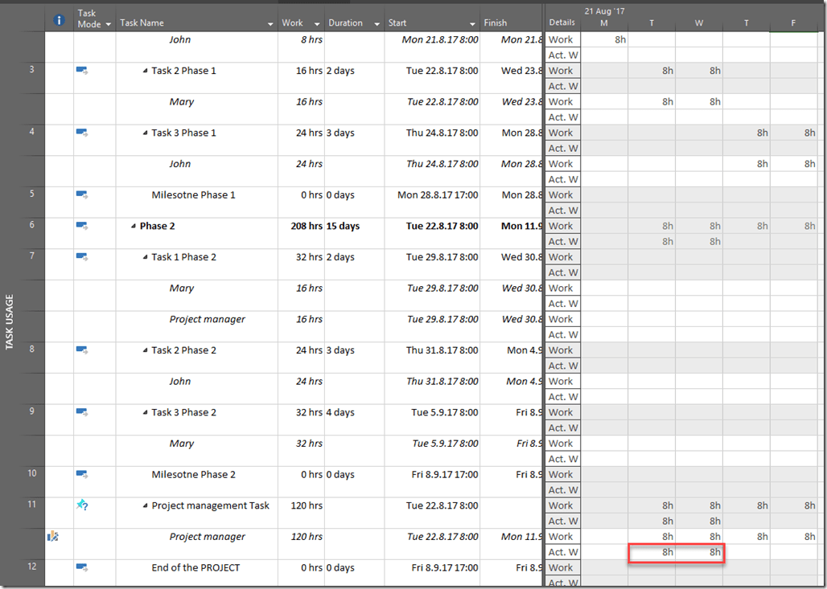
Task: Click task mode icon for Milesotne Phase 2
Action: 81,474
